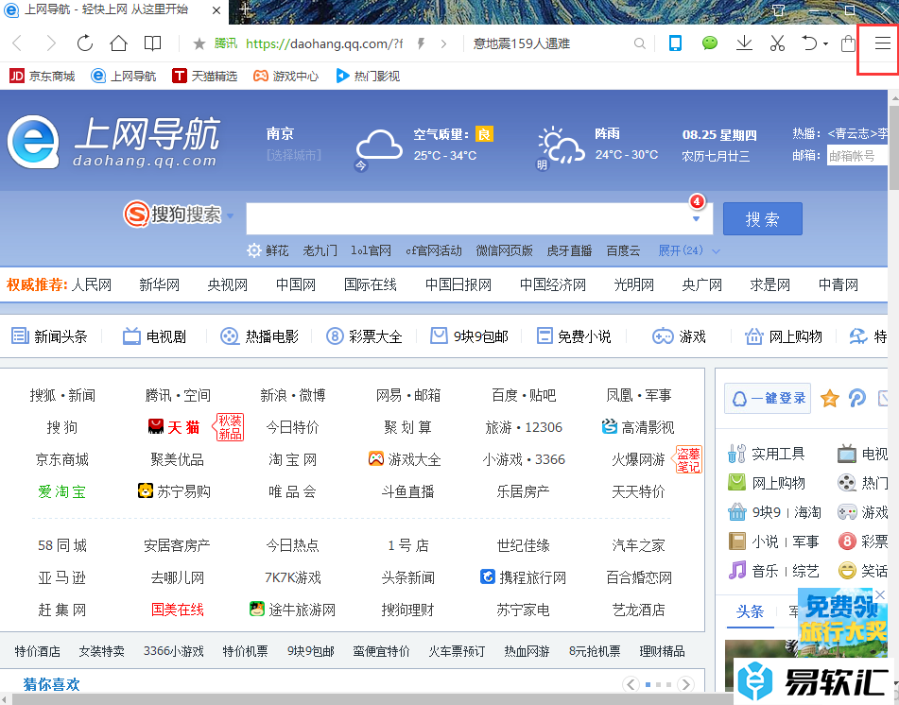This screenshot has width=899, height=705.
Task: Click the address bar URL field
Action: [x=324, y=43]
